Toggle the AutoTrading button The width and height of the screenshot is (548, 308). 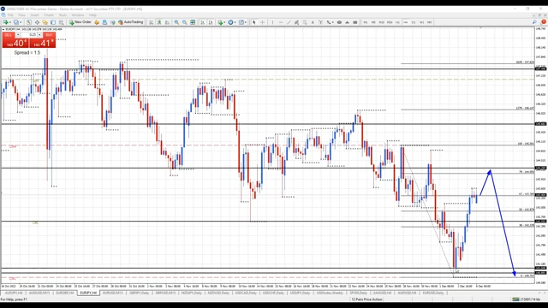[131, 22]
